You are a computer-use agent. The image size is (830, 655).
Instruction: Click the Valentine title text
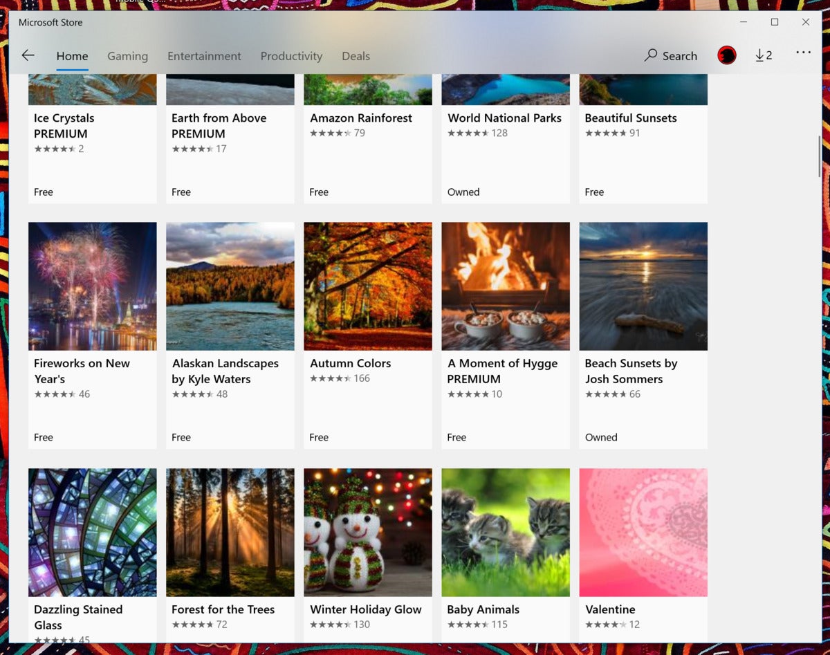[610, 610]
